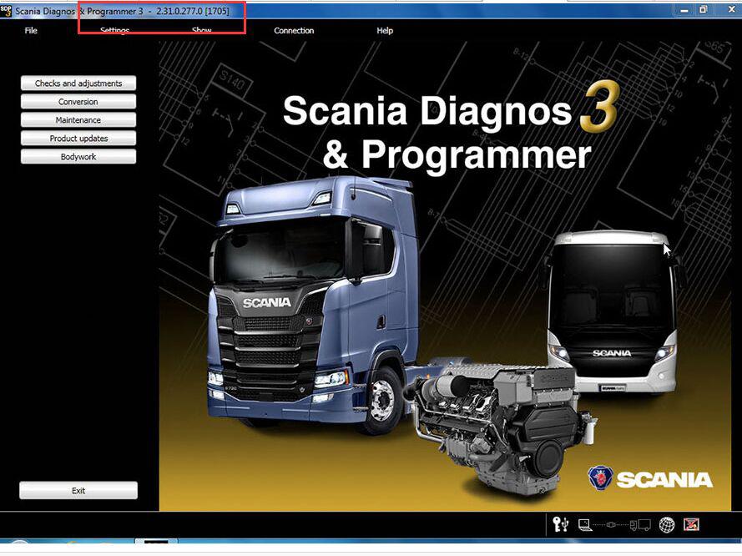Viewport: 742px width, 556px height.
Task: Open the Bodywork section
Action: coord(78,157)
